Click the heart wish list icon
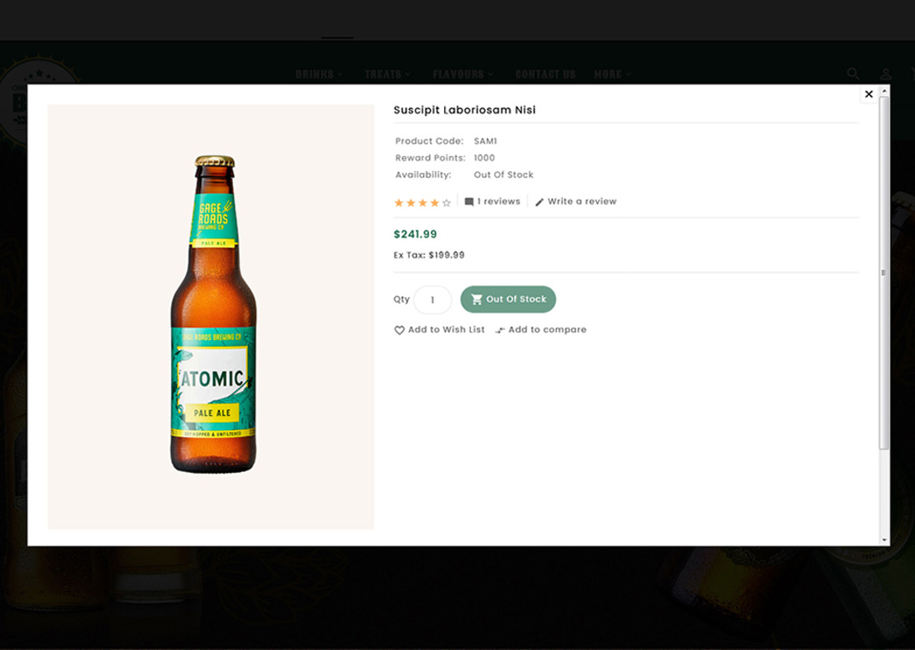Screen dimensions: 915x650 coord(399,330)
